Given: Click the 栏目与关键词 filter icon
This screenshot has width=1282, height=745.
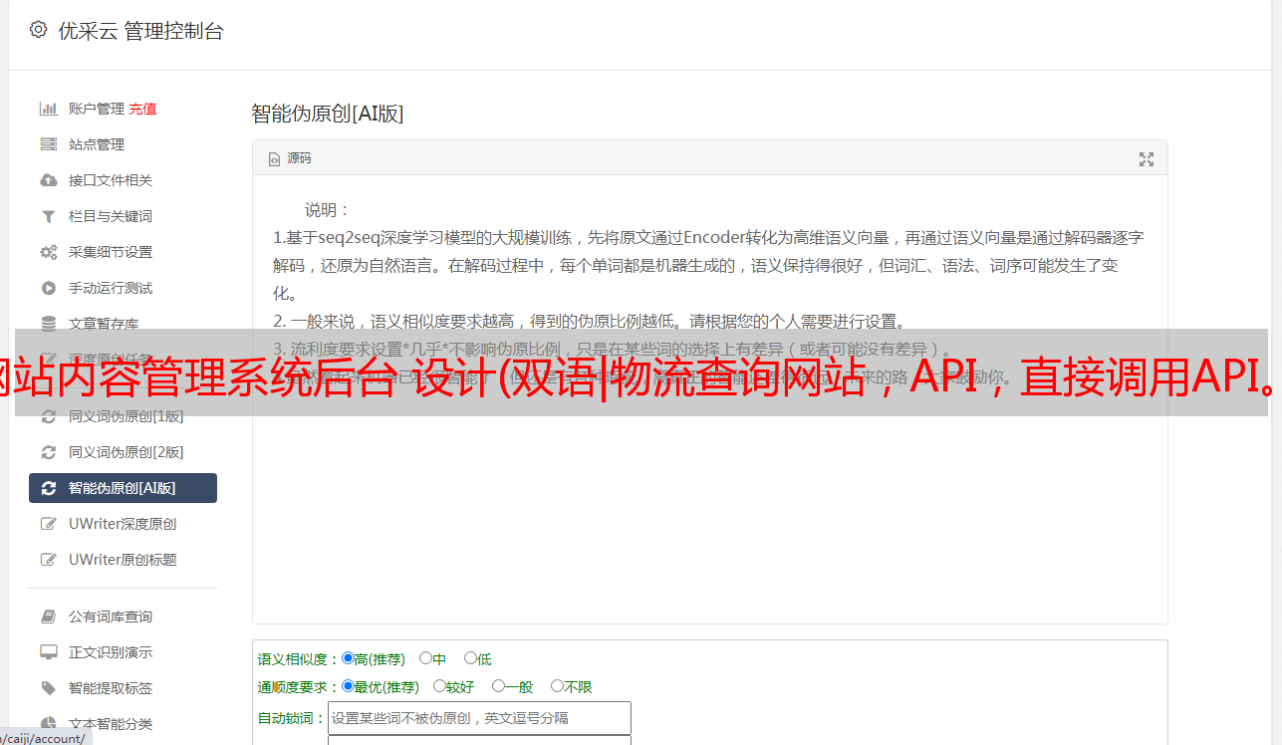Looking at the screenshot, I should pyautogui.click(x=48, y=216).
